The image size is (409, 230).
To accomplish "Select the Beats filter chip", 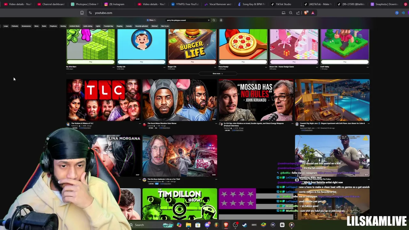I will (x=44, y=26).
